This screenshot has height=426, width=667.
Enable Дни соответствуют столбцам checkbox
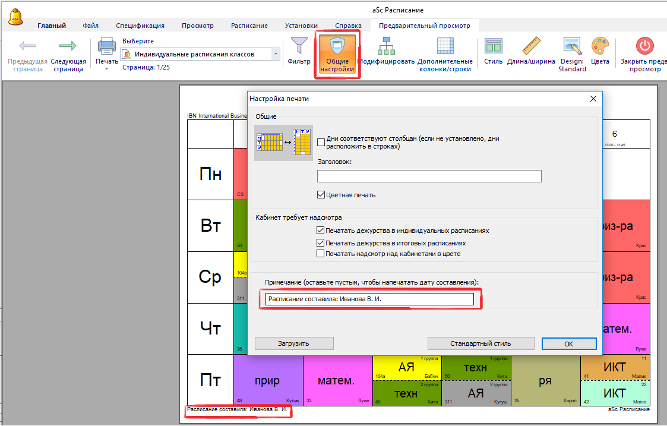point(321,142)
